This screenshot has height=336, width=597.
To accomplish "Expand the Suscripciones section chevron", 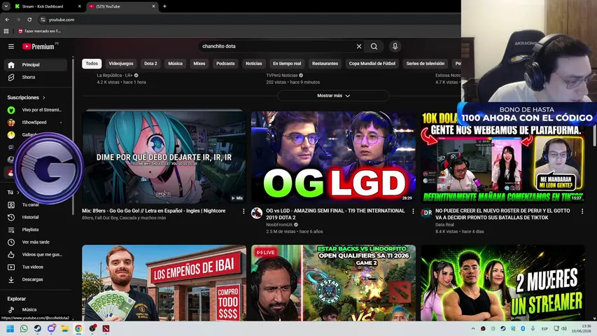I will 44,97.
